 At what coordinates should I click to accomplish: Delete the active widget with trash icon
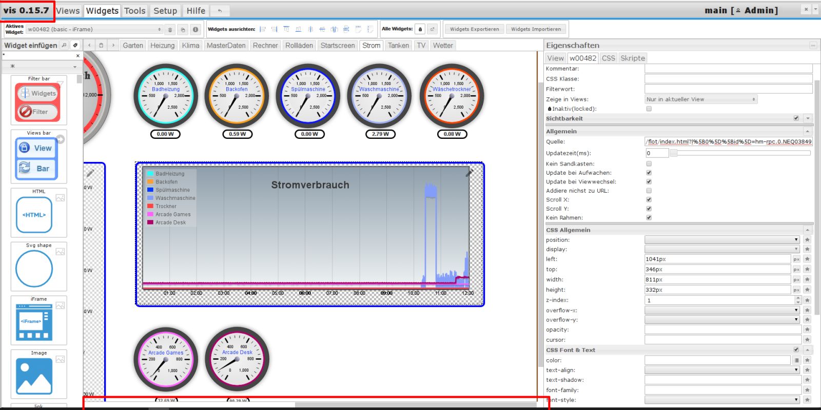(170, 30)
